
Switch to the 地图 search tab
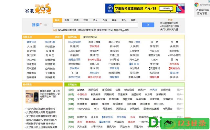[76, 20]
